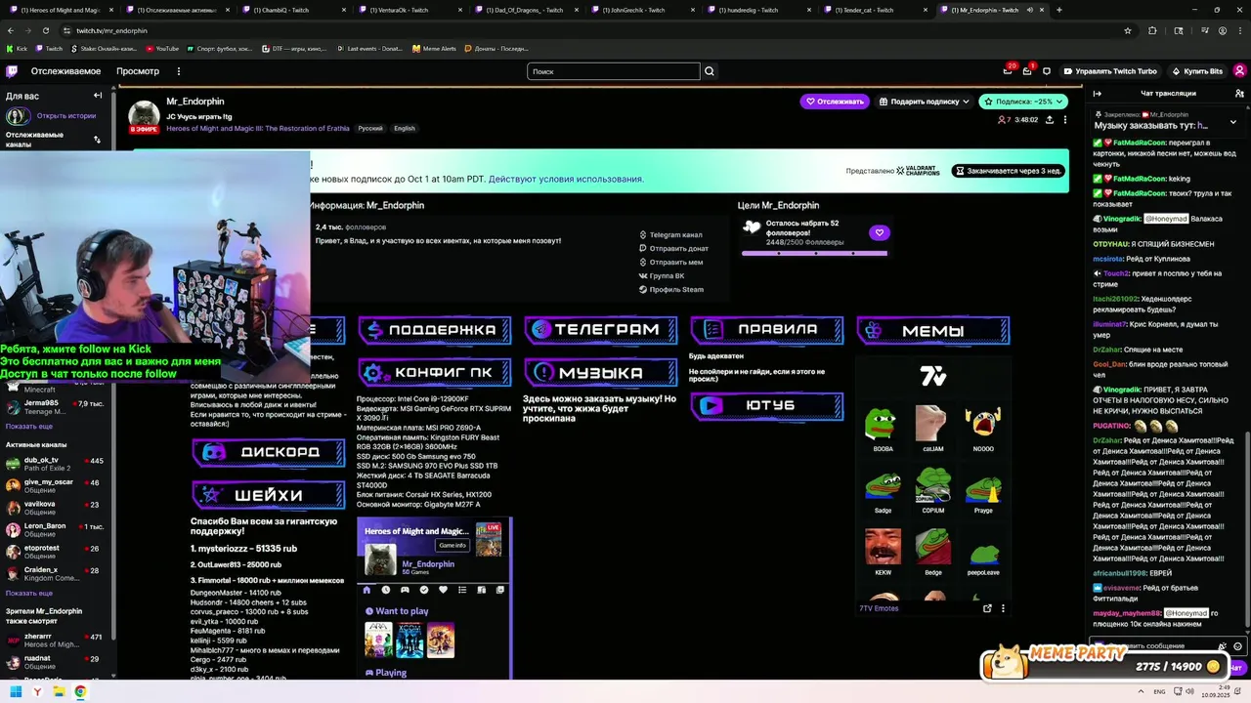Open the Chrome icon in the taskbar
The image size is (1251, 703).
[x=80, y=691]
